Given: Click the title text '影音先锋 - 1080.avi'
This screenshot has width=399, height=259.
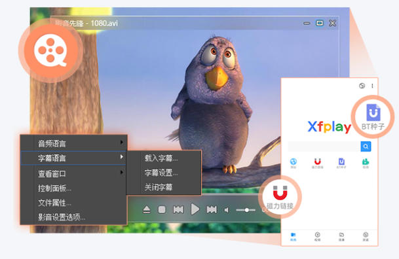Looking at the screenshot, I should point(86,24).
